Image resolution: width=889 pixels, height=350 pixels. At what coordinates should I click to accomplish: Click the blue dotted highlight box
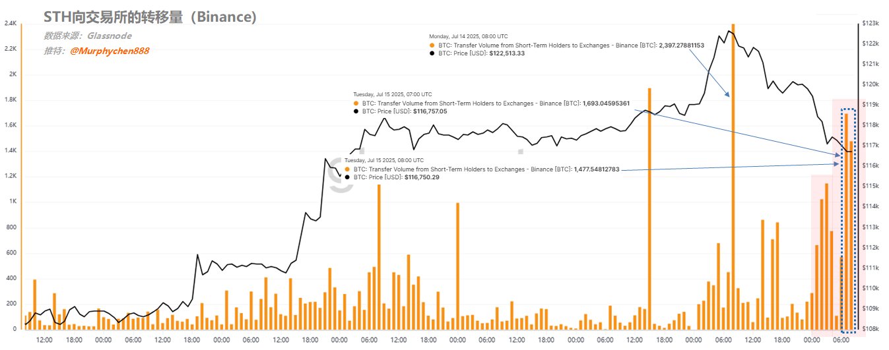point(851,221)
